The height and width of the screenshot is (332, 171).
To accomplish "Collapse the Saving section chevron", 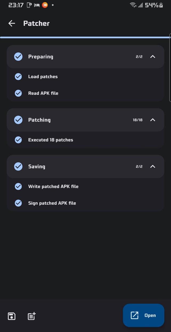I will pos(153,166).
